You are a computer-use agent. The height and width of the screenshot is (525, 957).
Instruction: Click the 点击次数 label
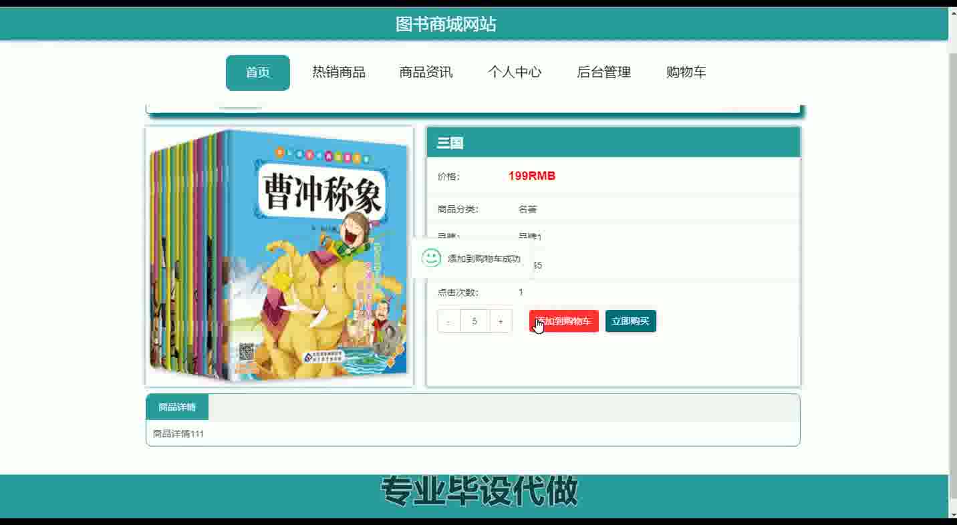coord(458,293)
